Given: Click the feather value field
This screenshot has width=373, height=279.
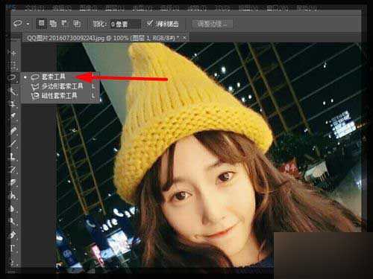Looking at the screenshot, I should (125, 24).
